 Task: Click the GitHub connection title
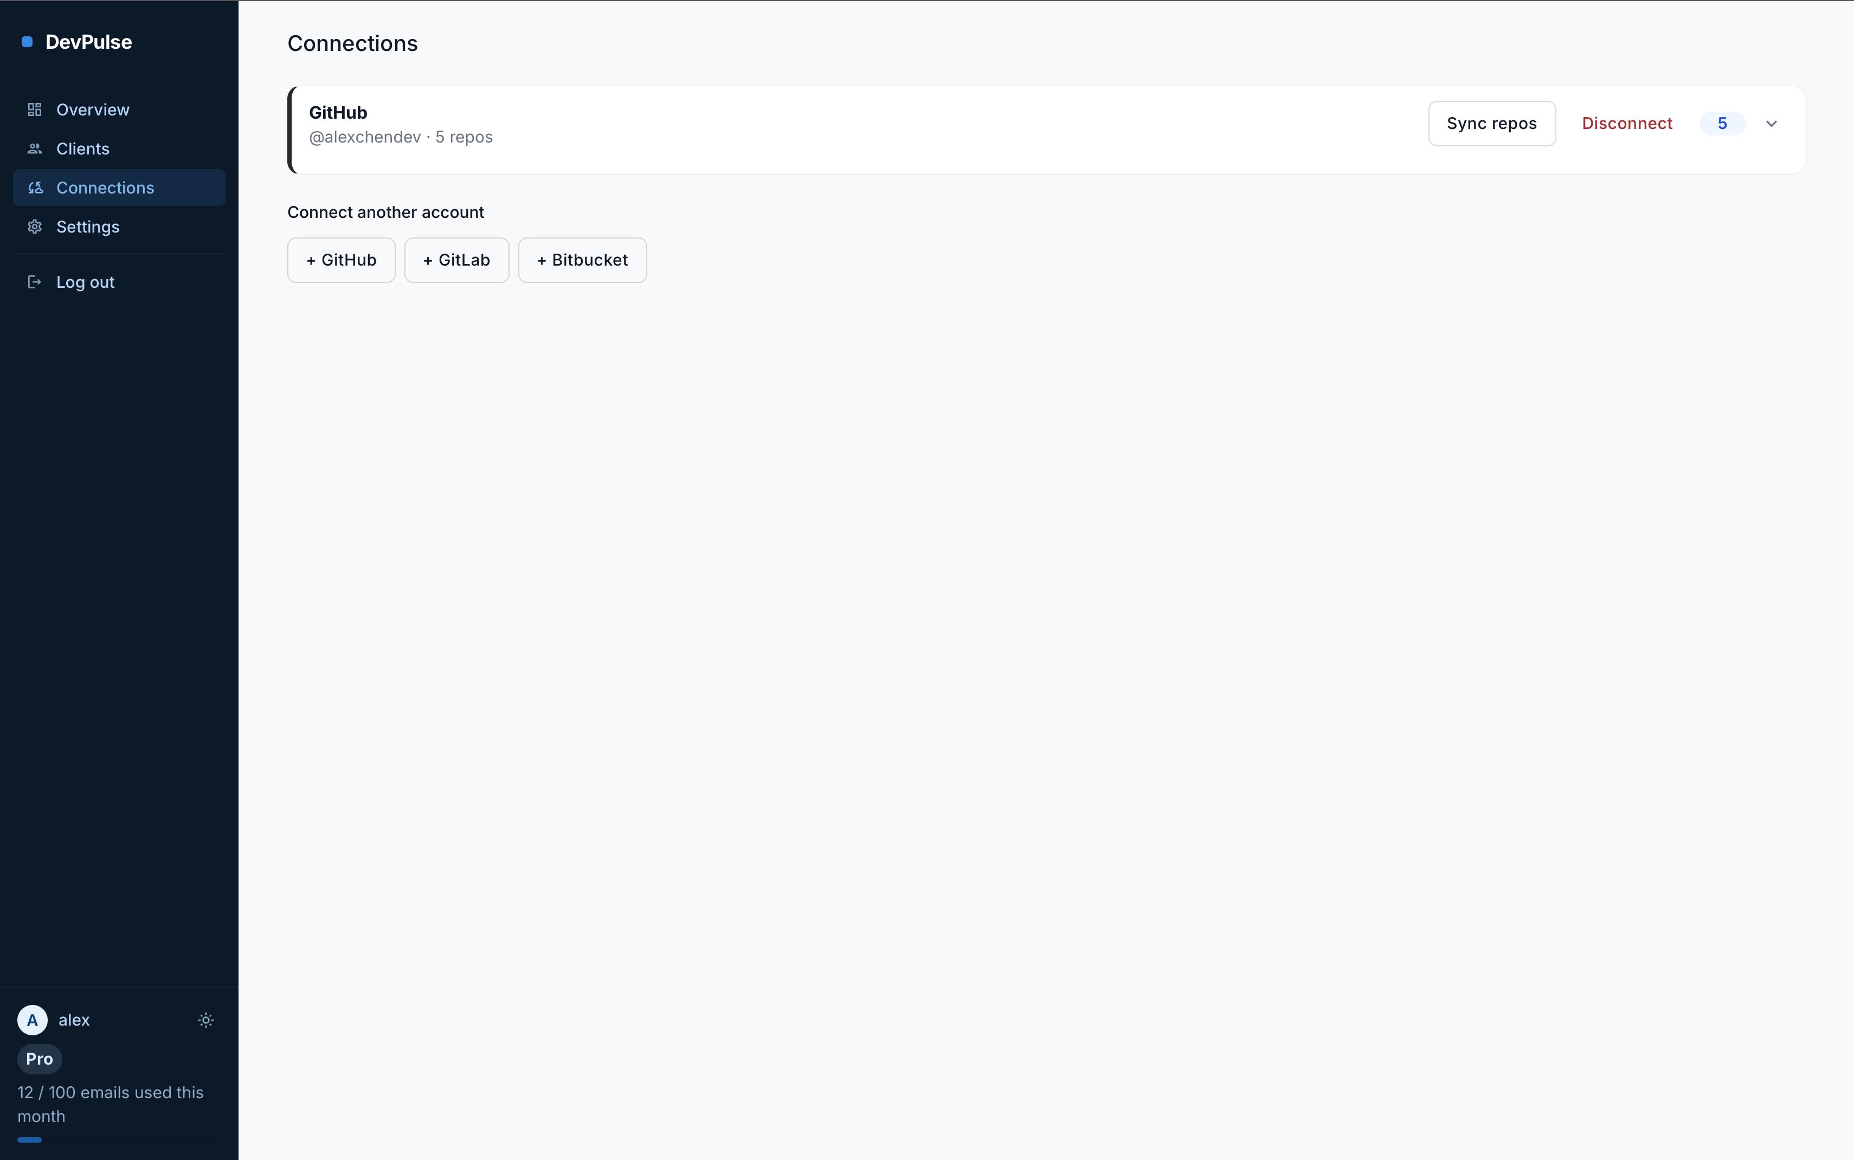click(x=338, y=113)
